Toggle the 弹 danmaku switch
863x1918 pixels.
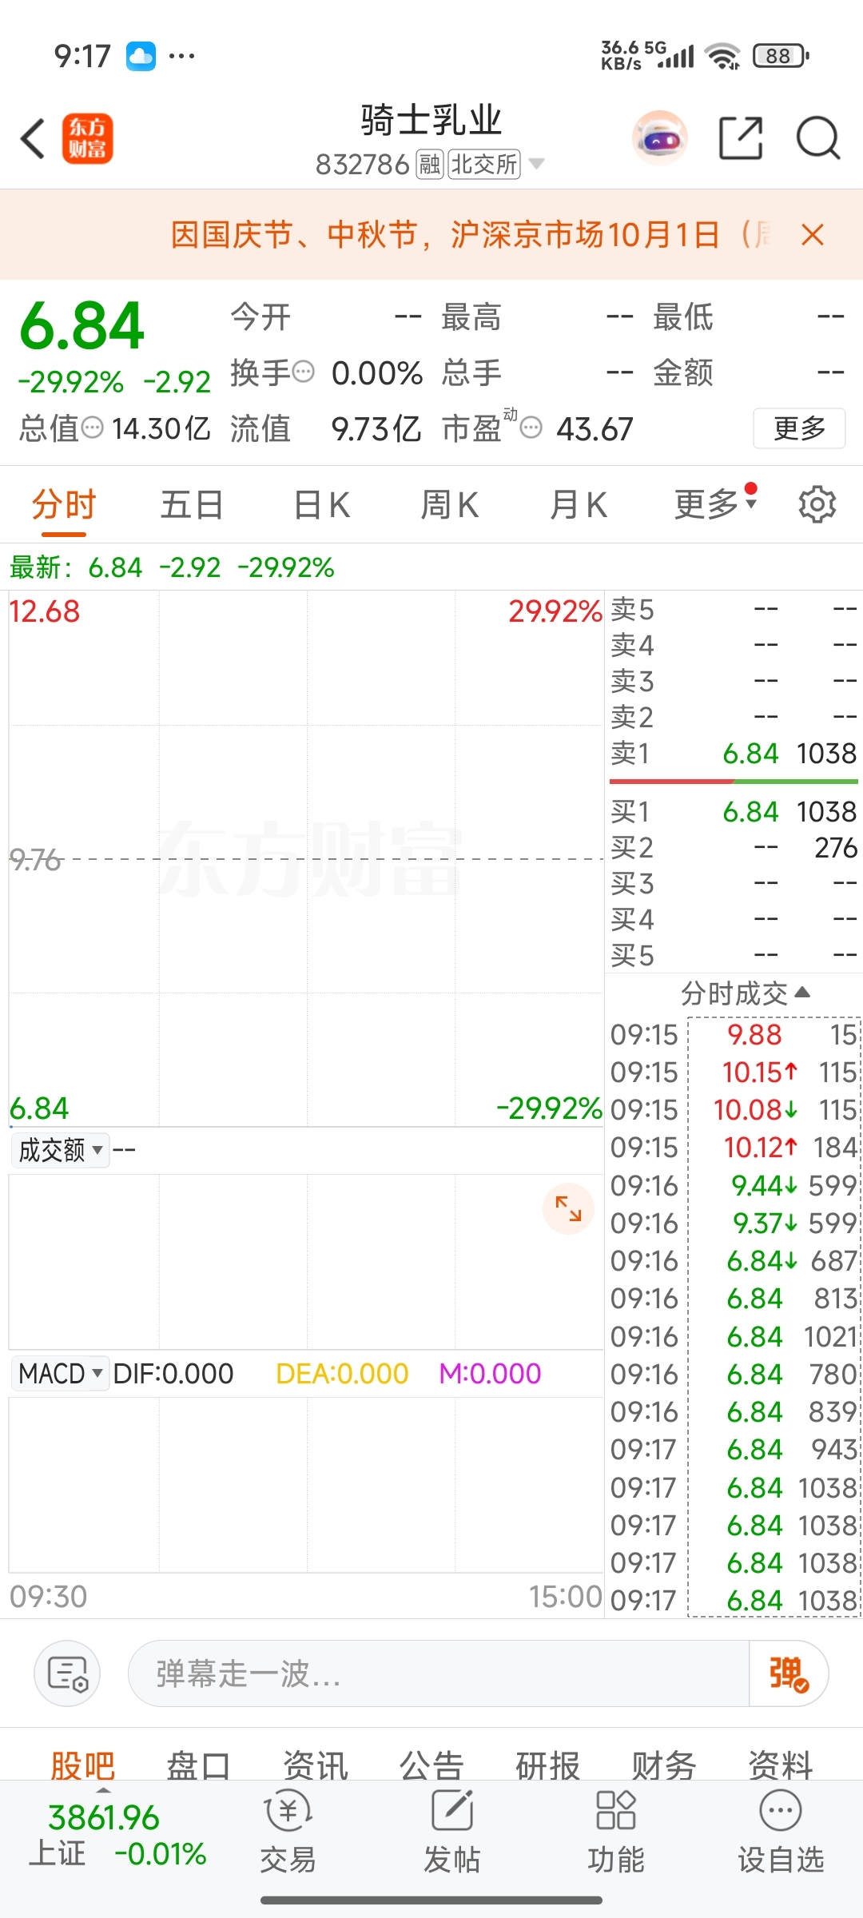tap(789, 1673)
